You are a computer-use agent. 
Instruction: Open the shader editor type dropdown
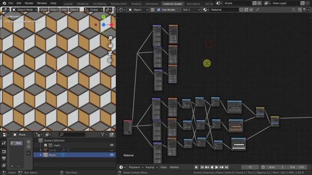click(x=122, y=10)
